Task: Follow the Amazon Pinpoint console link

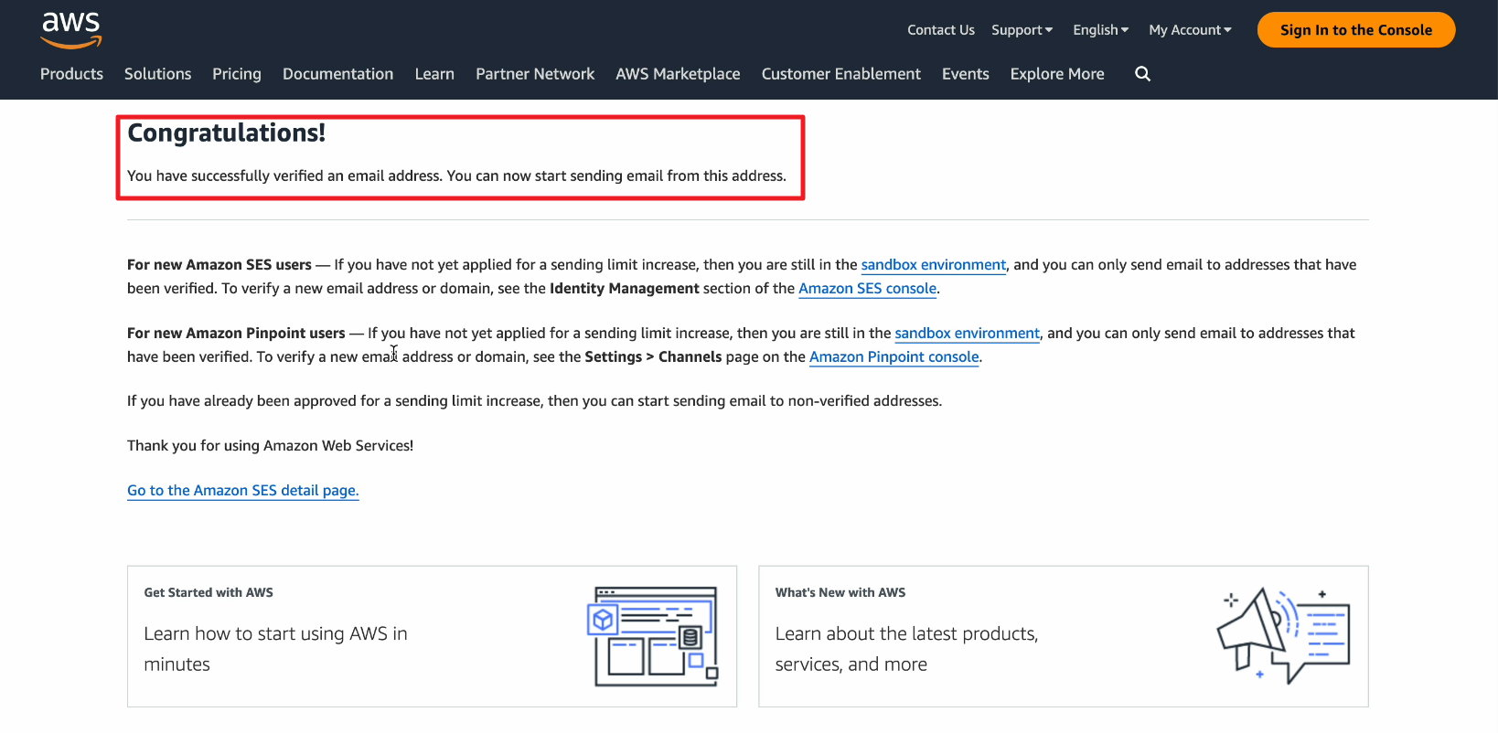Action: (x=893, y=357)
